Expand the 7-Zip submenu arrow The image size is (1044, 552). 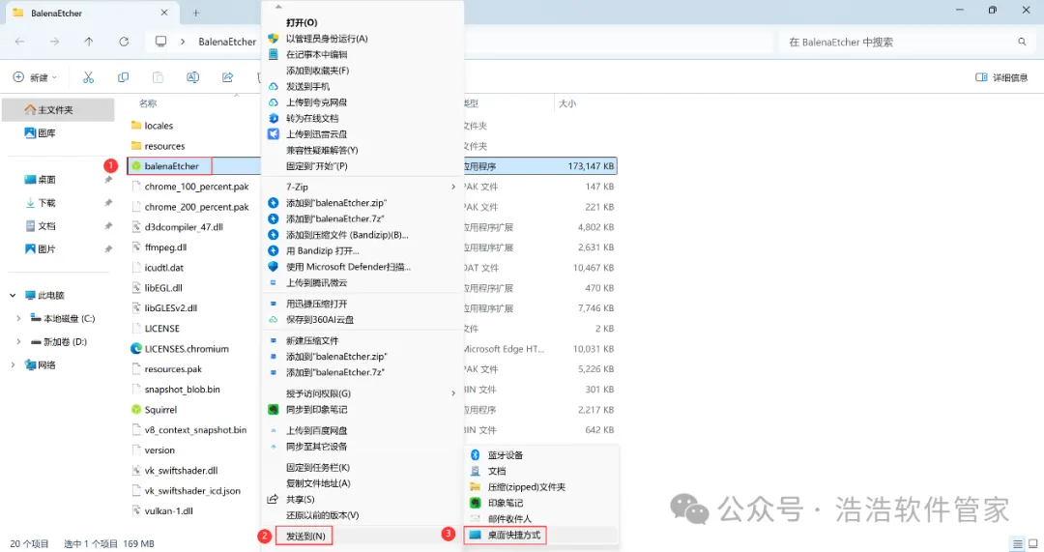tap(453, 187)
